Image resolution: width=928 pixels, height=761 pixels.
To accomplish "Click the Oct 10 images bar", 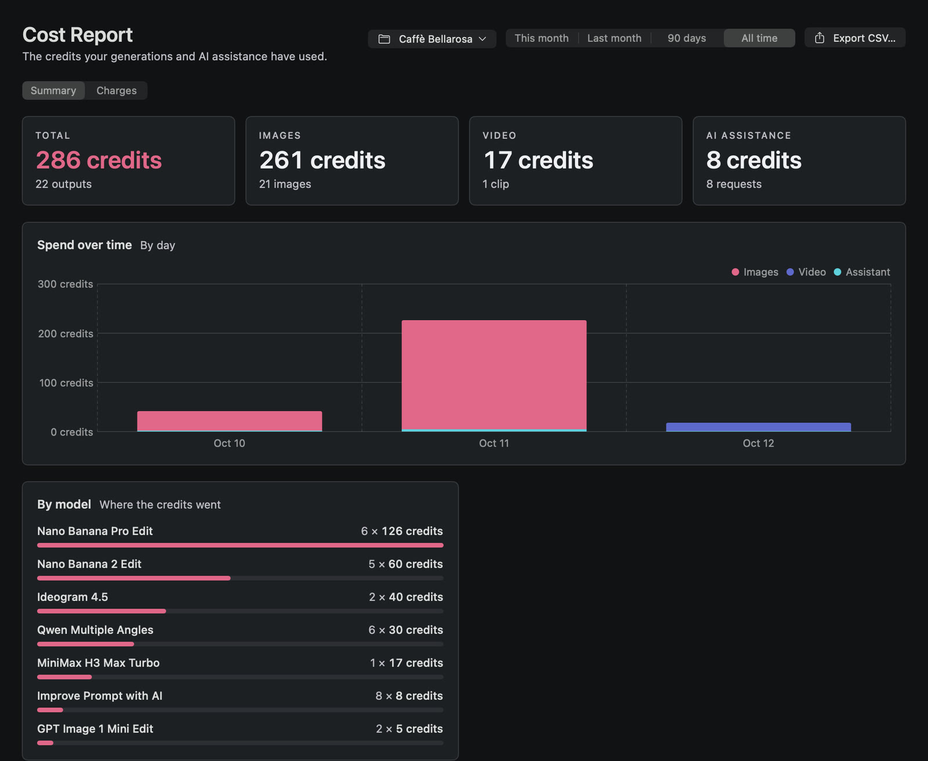I will (x=230, y=421).
